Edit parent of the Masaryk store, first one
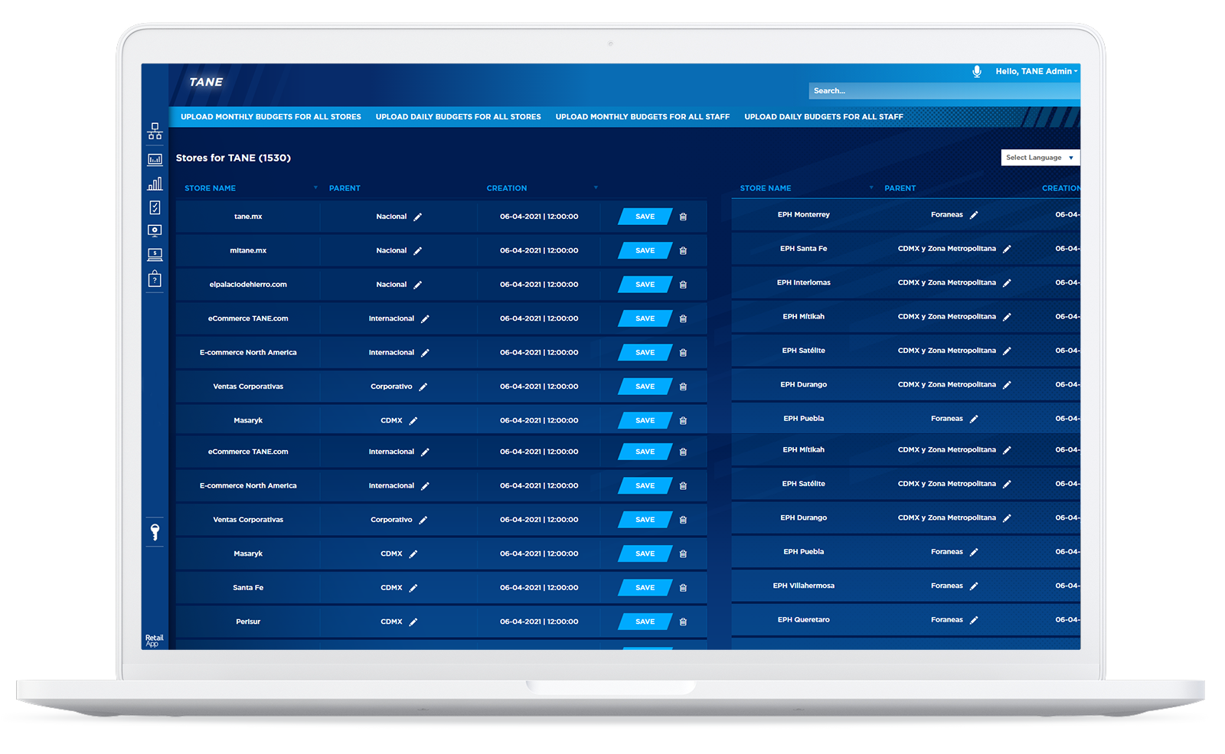The image size is (1225, 754). click(413, 421)
